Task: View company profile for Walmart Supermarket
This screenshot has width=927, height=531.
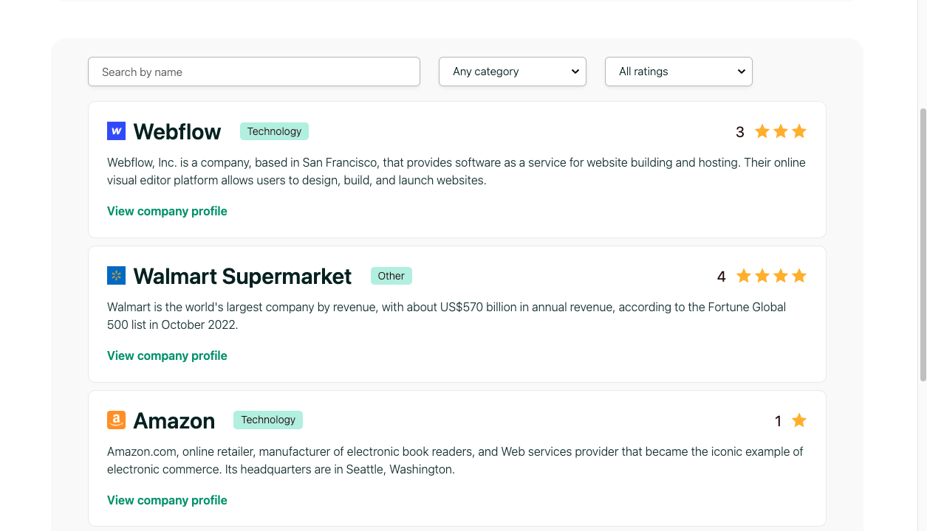Action: pyautogui.click(x=167, y=355)
